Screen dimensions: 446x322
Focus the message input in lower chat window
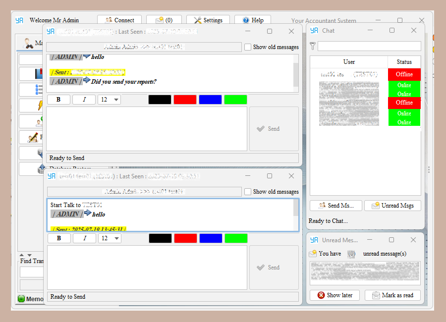coord(147,268)
